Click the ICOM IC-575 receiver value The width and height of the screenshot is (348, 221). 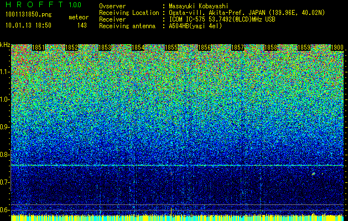tap(222, 19)
